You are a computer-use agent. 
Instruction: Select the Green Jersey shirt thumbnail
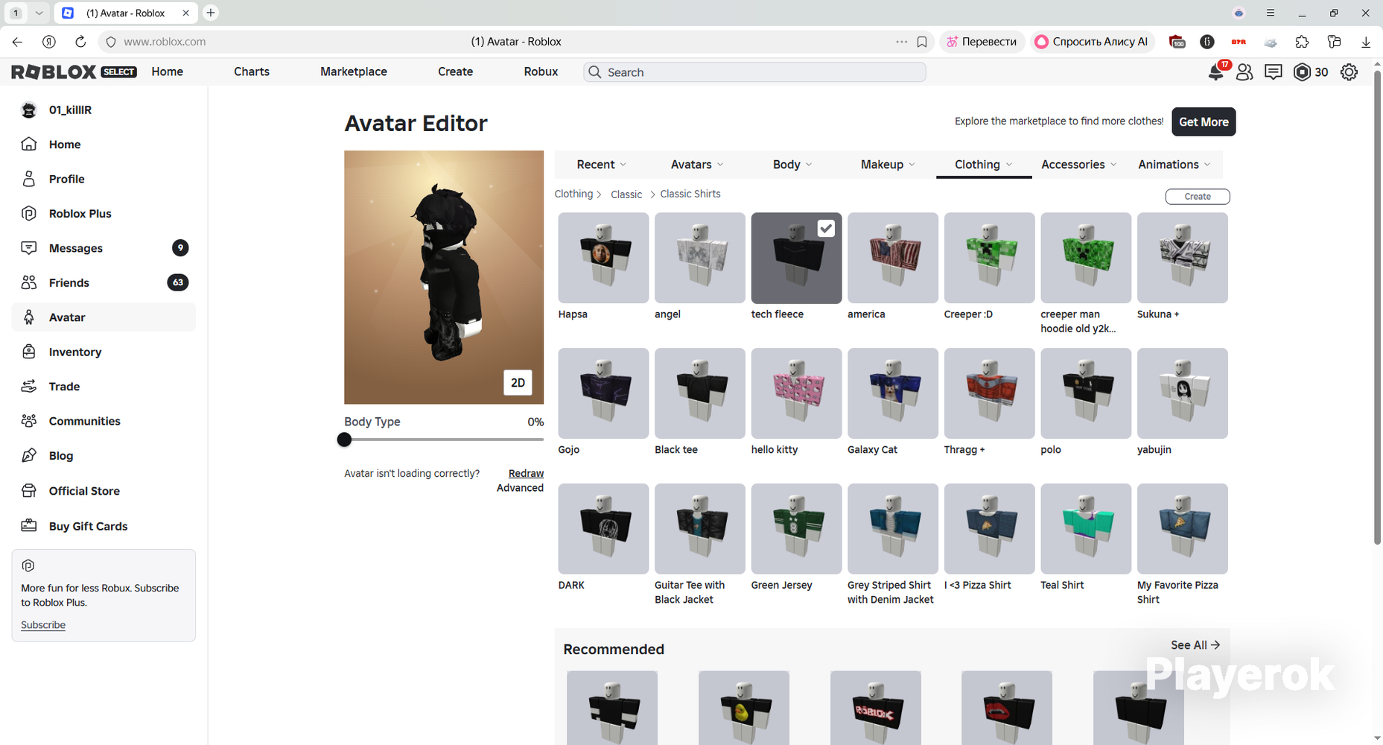(796, 529)
